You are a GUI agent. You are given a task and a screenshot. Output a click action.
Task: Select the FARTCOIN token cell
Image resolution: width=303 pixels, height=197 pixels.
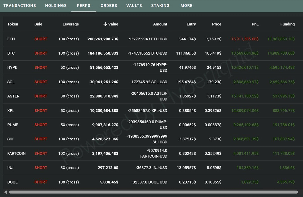(x=16, y=154)
